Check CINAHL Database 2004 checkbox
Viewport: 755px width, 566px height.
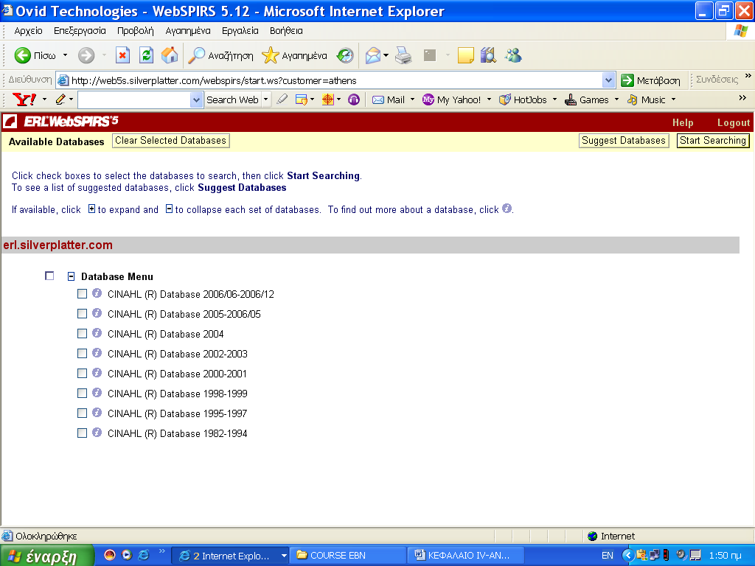coord(83,334)
